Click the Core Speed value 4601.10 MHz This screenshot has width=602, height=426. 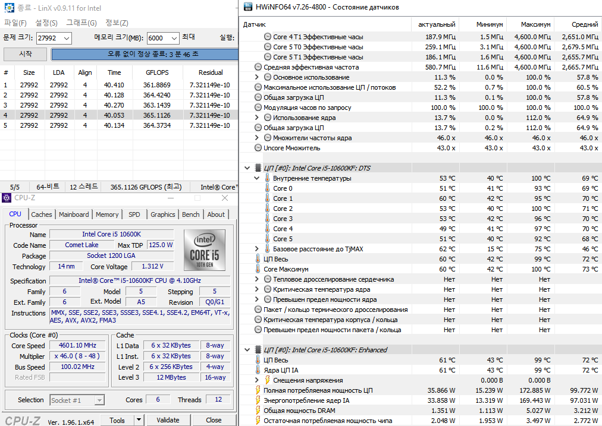[x=77, y=345]
